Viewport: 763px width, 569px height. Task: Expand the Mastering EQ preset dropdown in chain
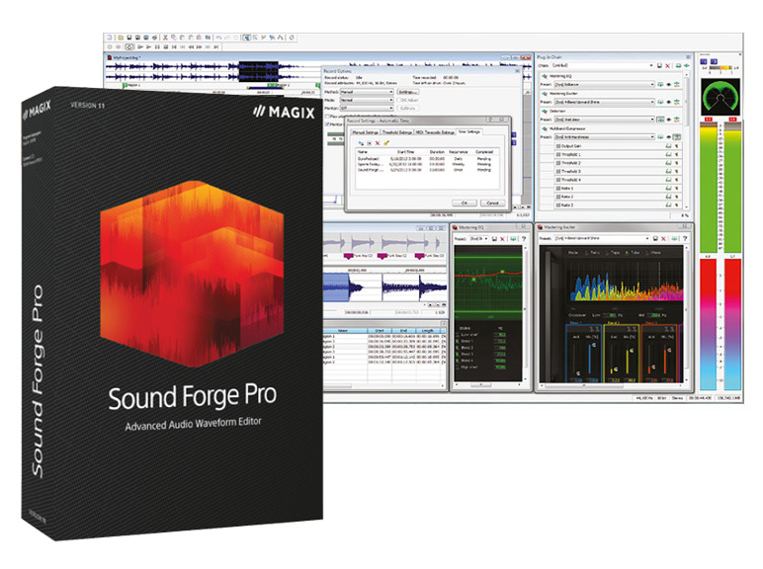pyautogui.click(x=651, y=85)
